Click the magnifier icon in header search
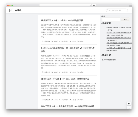Image resolution: width=138 pixels, height=117 pixels. (107, 11)
